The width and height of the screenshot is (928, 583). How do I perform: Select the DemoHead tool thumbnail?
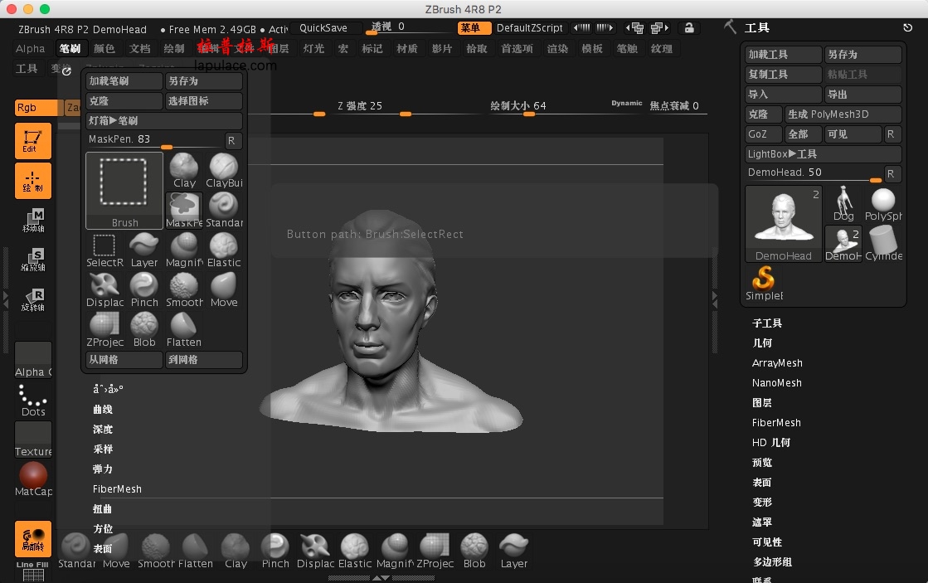click(x=783, y=223)
